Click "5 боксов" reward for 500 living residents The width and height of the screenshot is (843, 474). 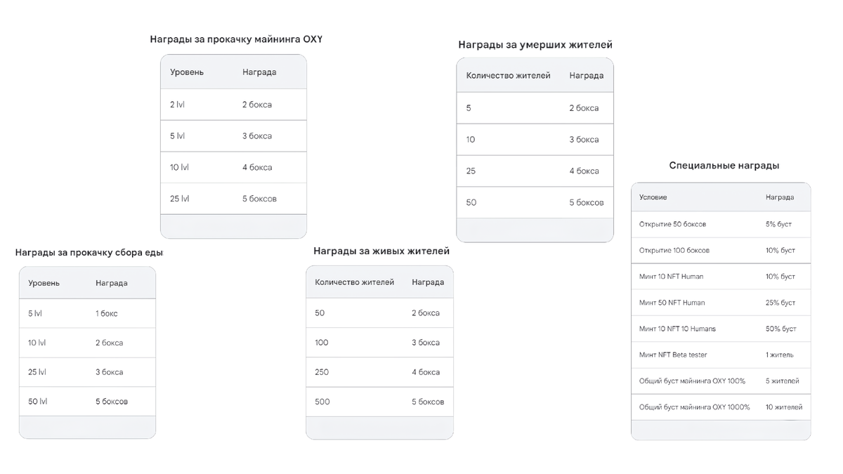pyautogui.click(x=428, y=402)
